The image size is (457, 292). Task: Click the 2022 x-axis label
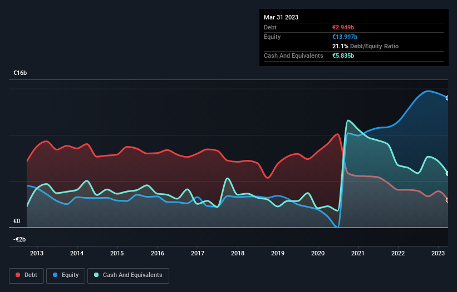tap(398, 253)
